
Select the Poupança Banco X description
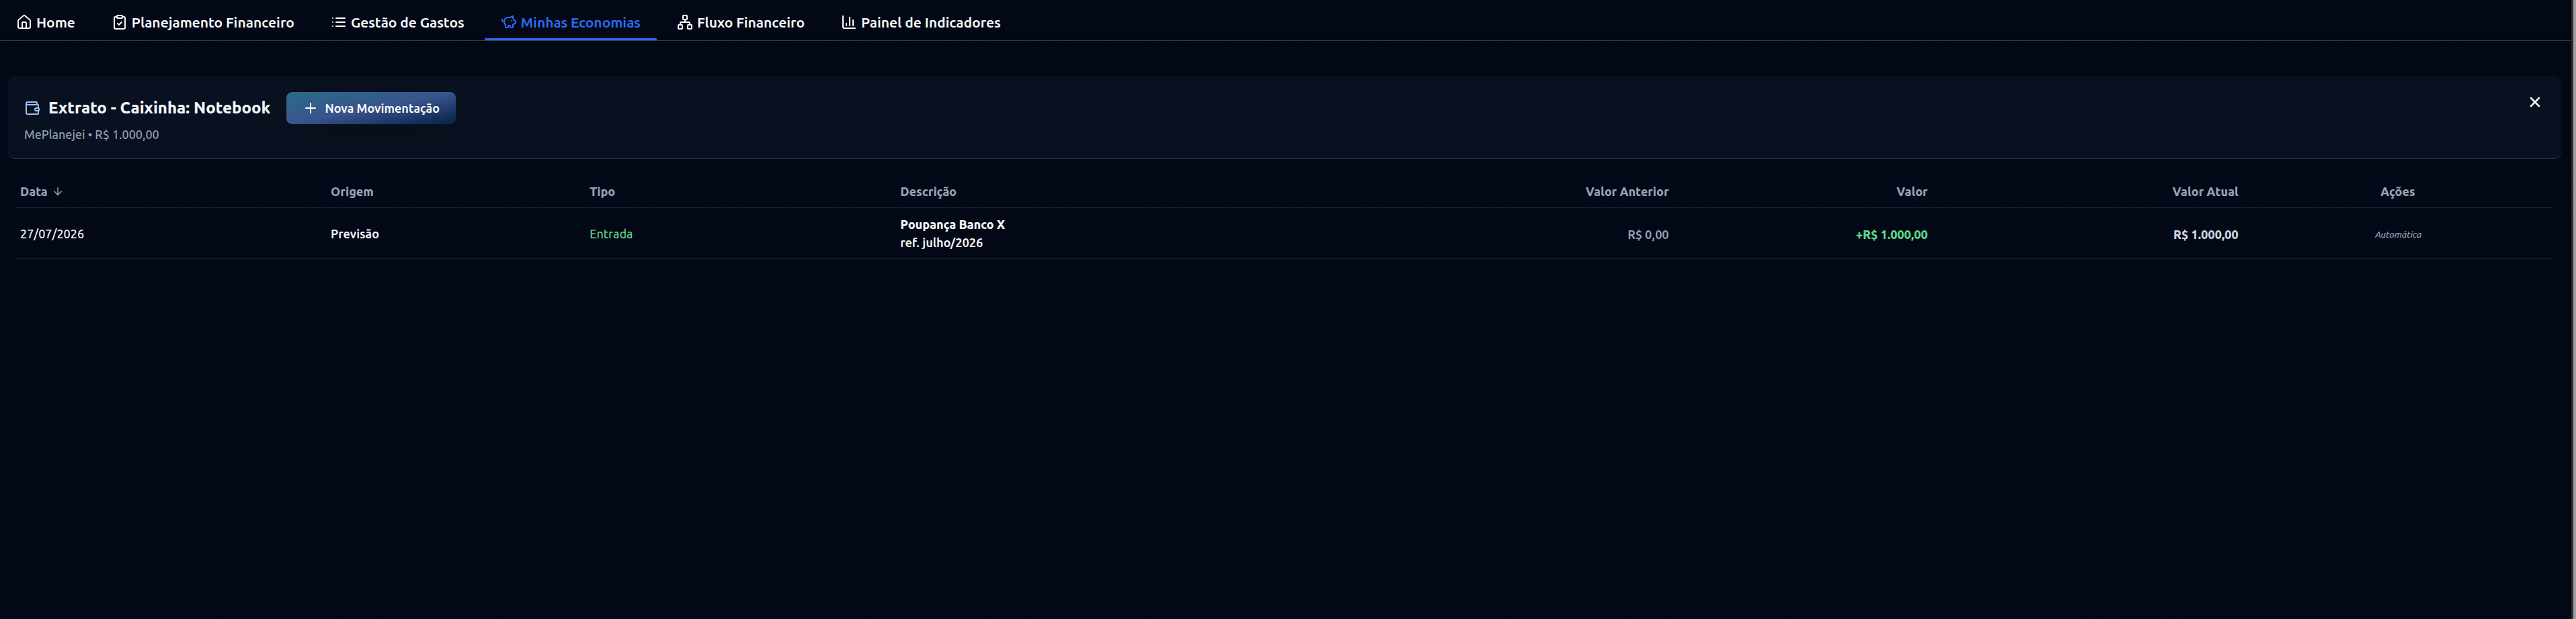(x=952, y=225)
